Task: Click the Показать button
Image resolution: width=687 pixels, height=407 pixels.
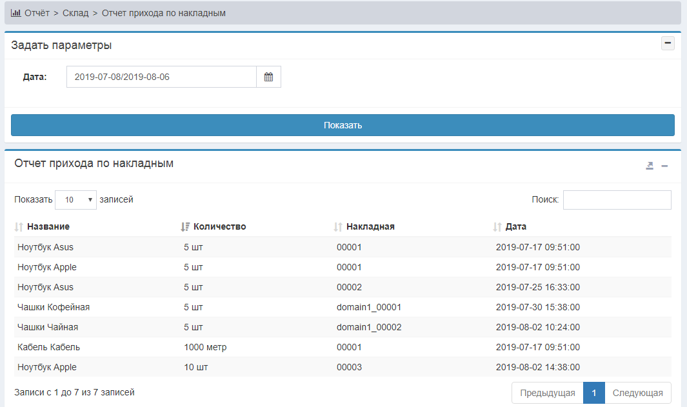Action: tap(343, 125)
